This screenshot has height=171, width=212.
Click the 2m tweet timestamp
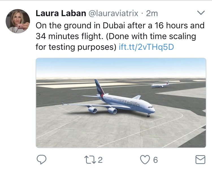pyautogui.click(x=152, y=13)
